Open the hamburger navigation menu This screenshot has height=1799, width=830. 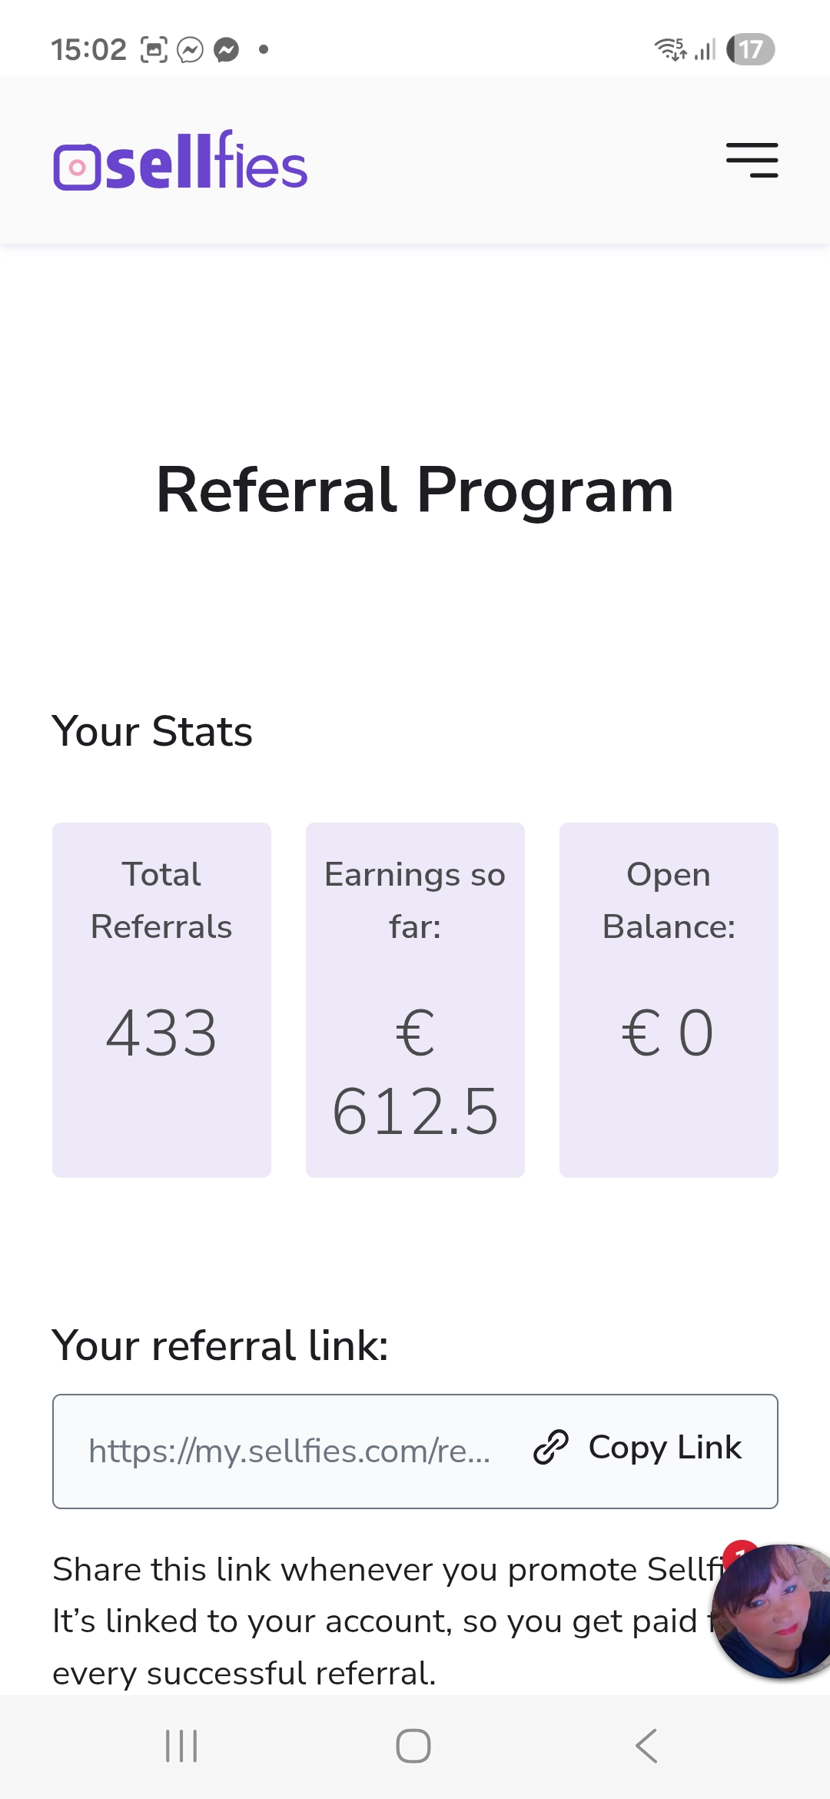pyautogui.click(x=752, y=160)
